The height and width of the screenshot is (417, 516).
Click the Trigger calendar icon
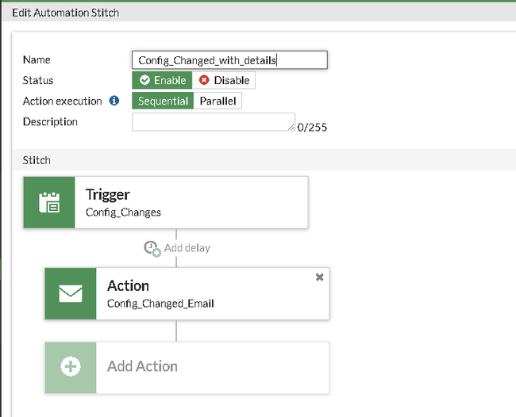point(49,202)
